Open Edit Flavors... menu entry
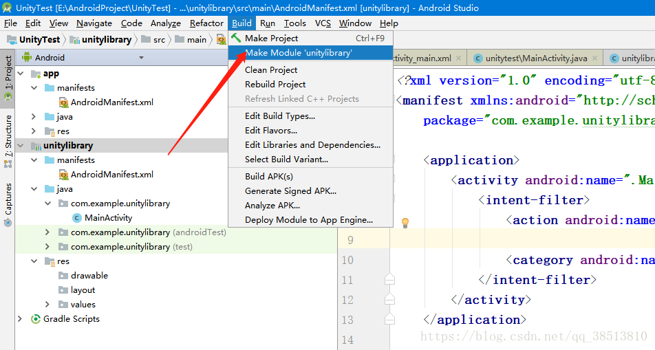 click(x=310, y=131)
